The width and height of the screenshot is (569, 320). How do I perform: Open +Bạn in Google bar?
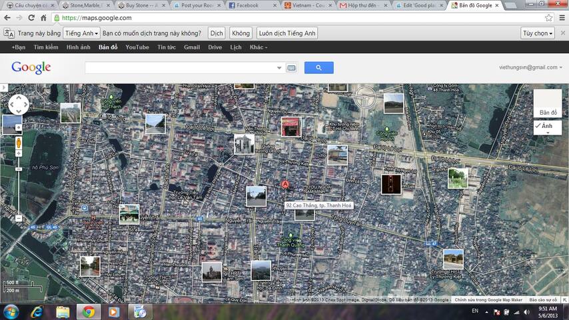19,47
